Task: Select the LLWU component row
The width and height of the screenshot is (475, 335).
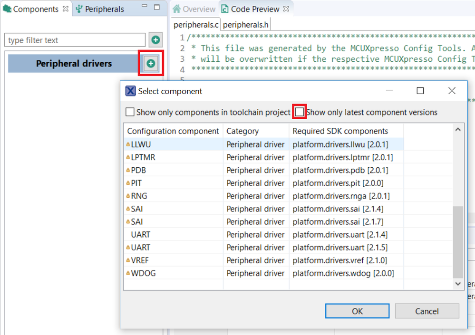Action: tap(263, 144)
